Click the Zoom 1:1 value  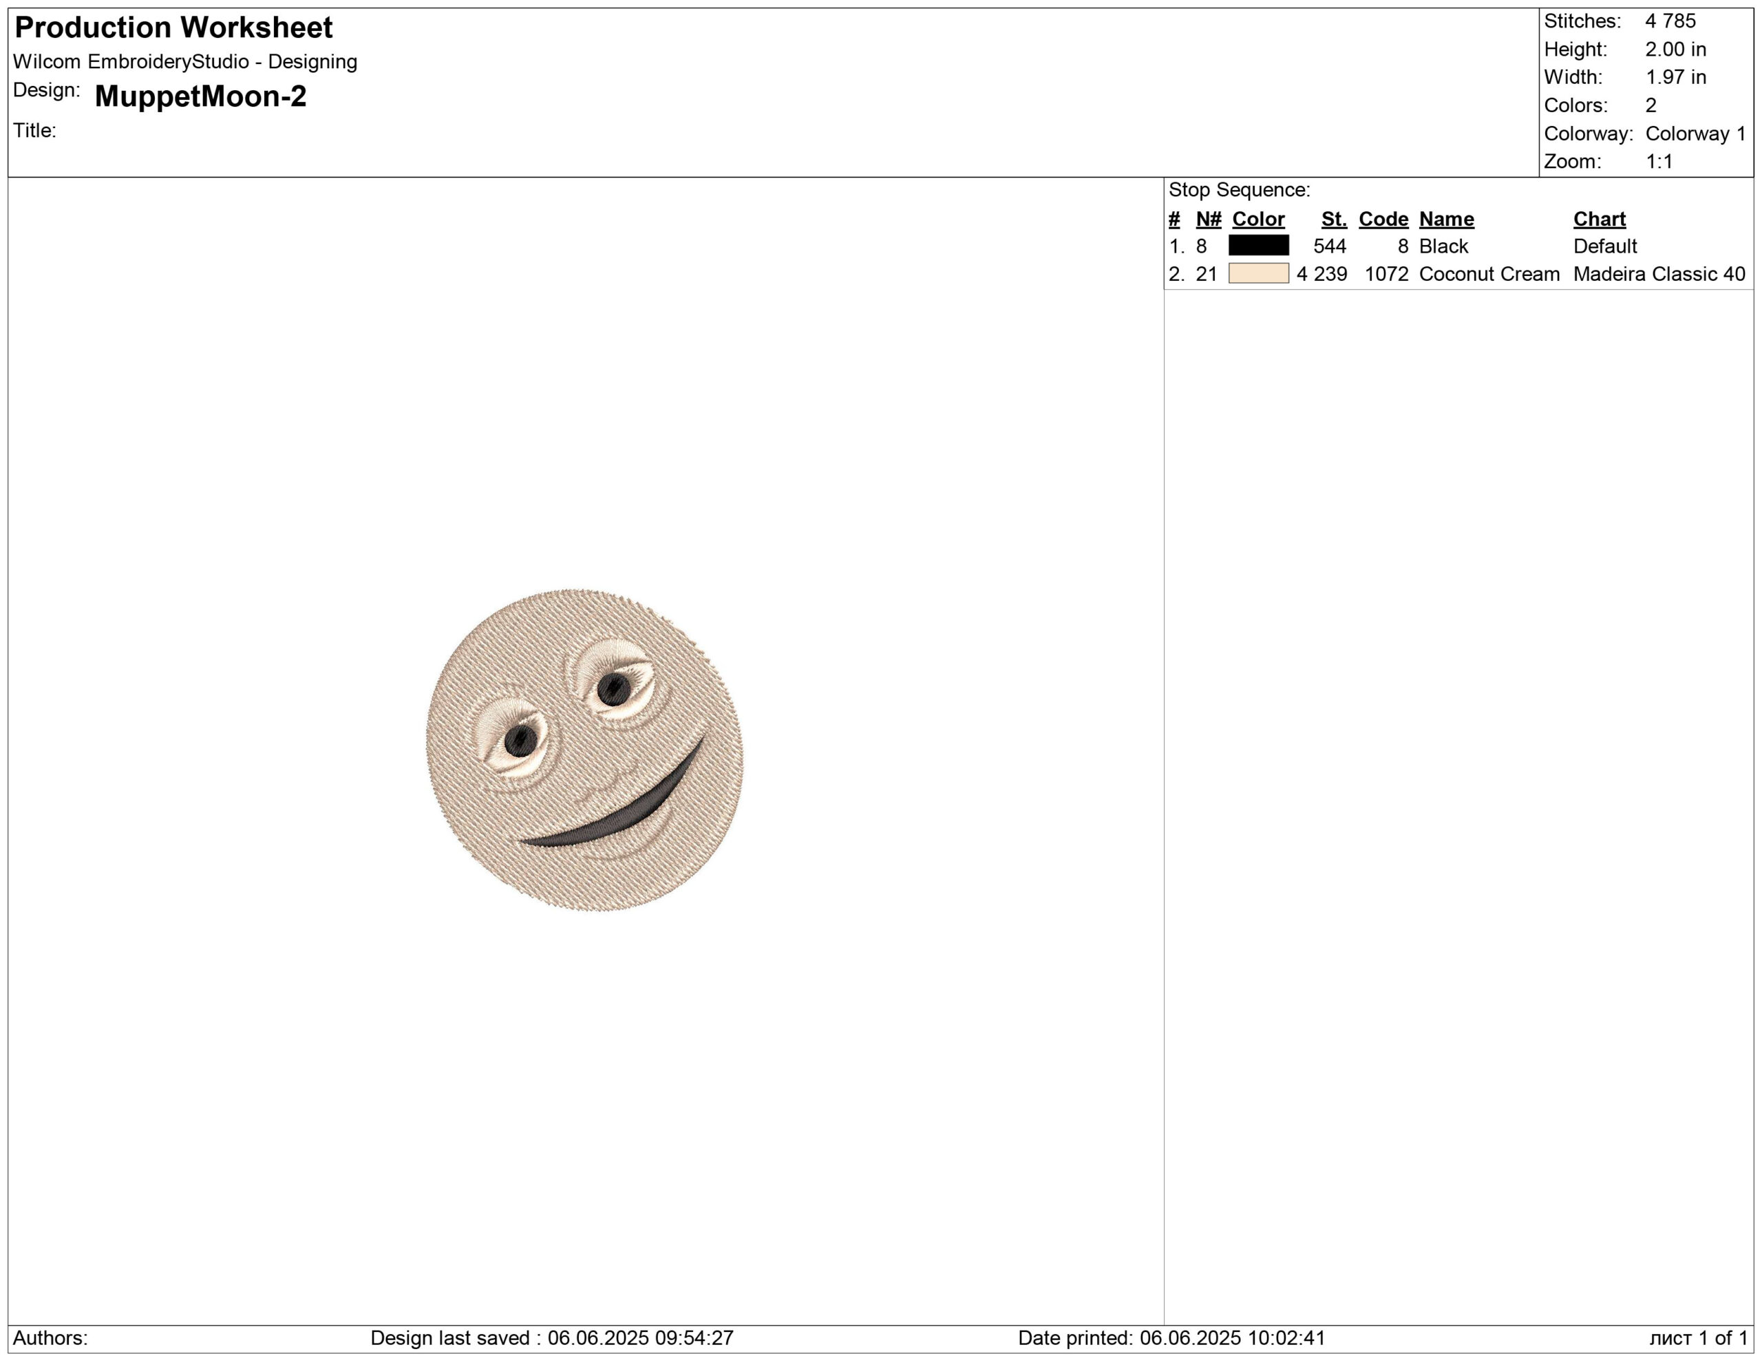pyautogui.click(x=1659, y=161)
